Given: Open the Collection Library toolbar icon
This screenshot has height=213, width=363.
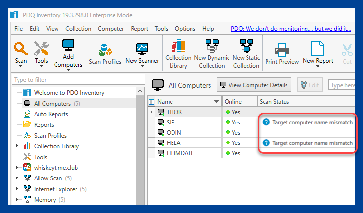Looking at the screenshot, I should (x=178, y=46).
